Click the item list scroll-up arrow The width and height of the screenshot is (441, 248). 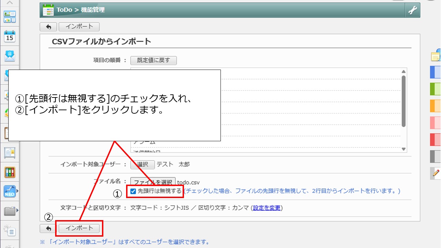click(404, 72)
